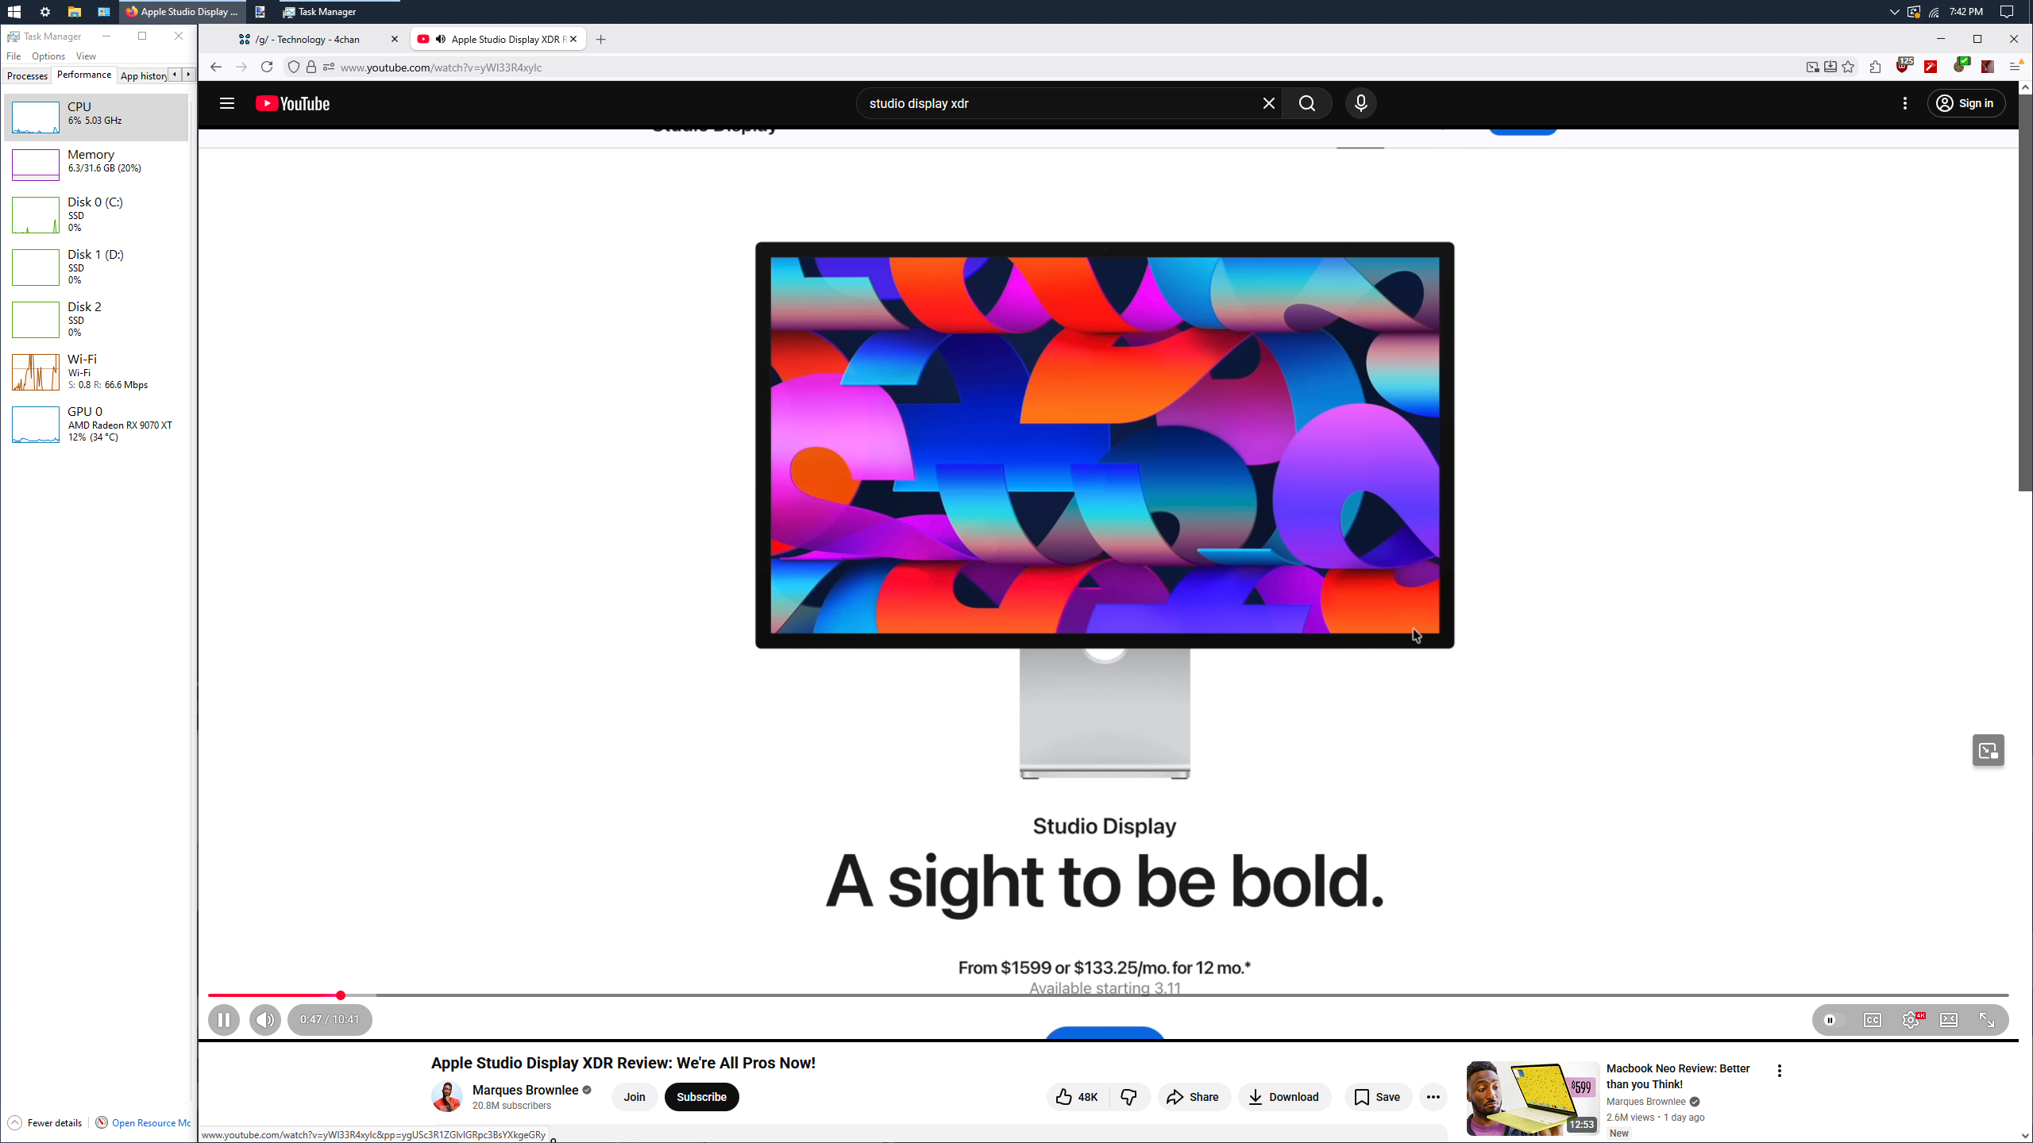Start voice search with microphone icon
This screenshot has width=2033, height=1143.
(1360, 103)
